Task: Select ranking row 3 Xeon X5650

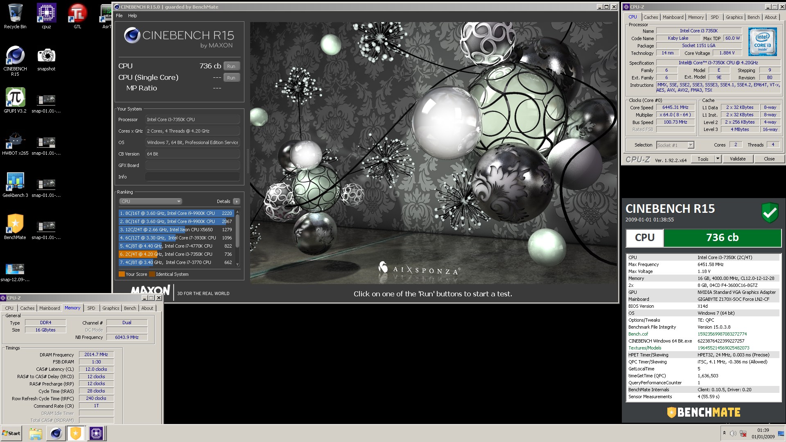Action: click(176, 230)
